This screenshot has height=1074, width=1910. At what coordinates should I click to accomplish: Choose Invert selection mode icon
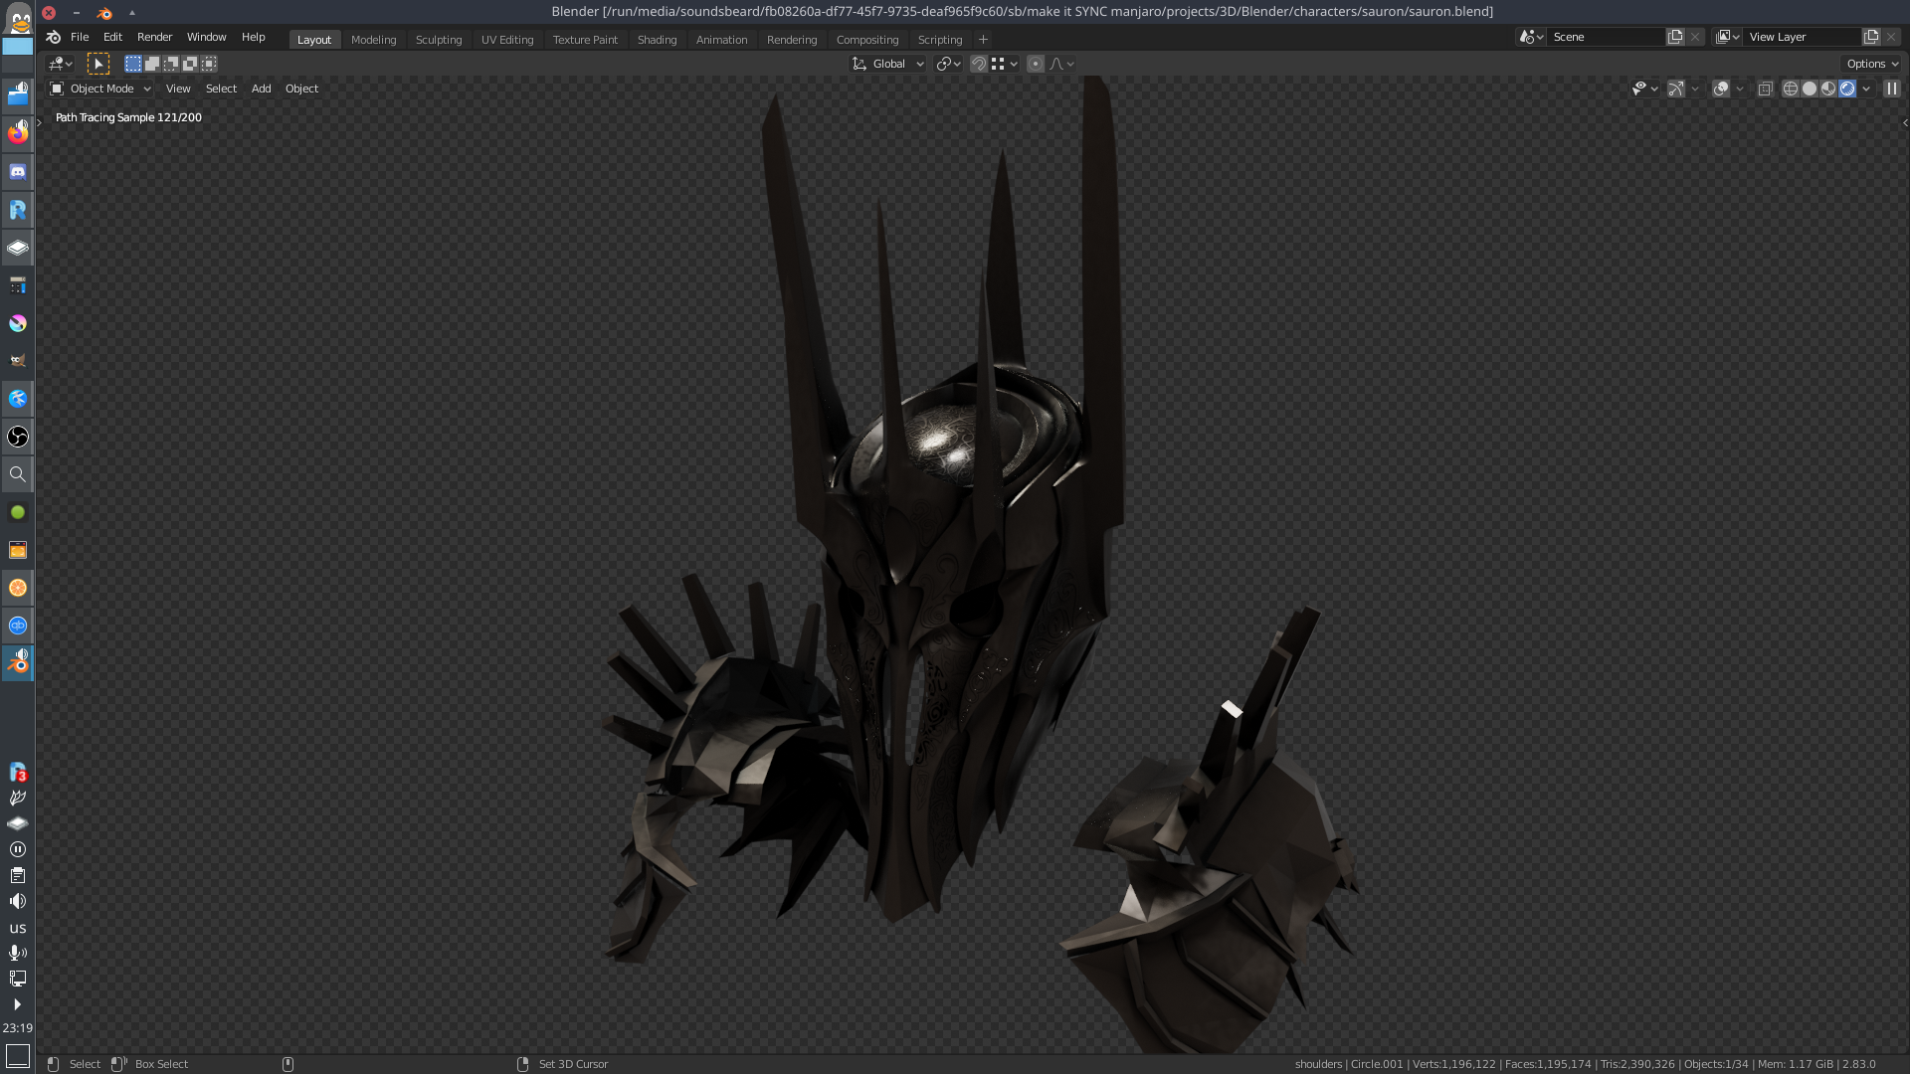click(190, 64)
